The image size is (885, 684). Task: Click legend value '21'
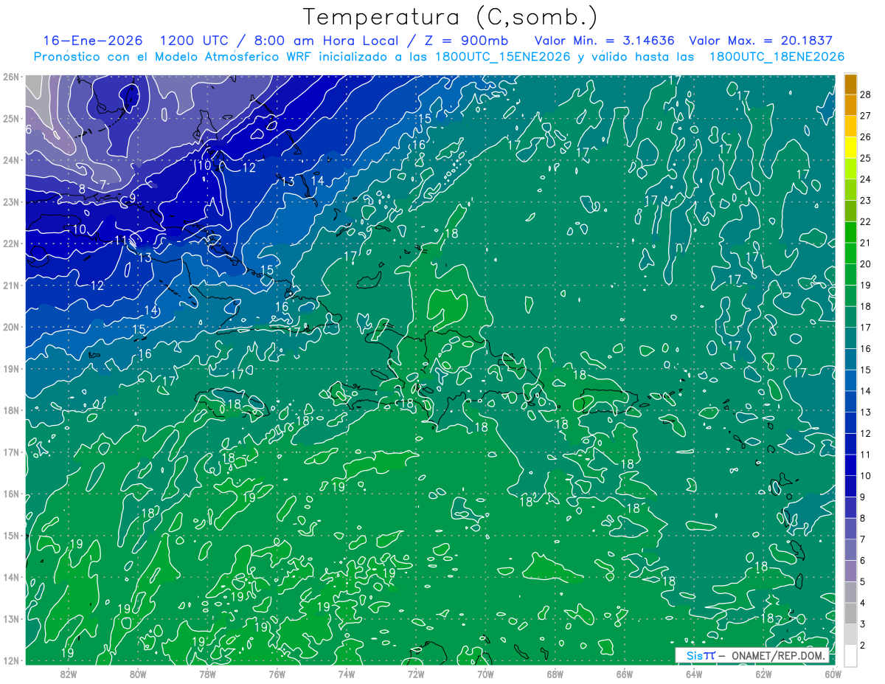point(865,243)
